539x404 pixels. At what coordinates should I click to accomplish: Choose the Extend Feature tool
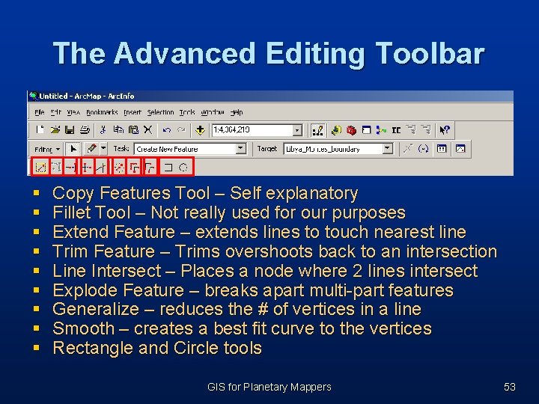(70, 168)
